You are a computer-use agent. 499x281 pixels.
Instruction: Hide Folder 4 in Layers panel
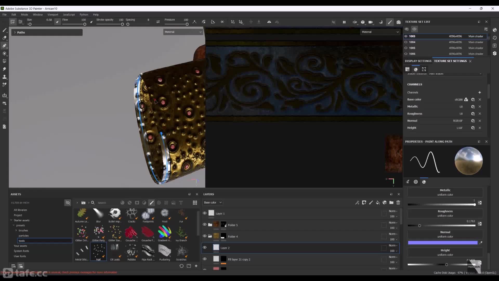205,236
